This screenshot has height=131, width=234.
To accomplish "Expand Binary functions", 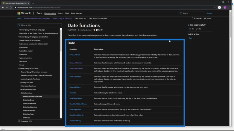I will [20, 82].
